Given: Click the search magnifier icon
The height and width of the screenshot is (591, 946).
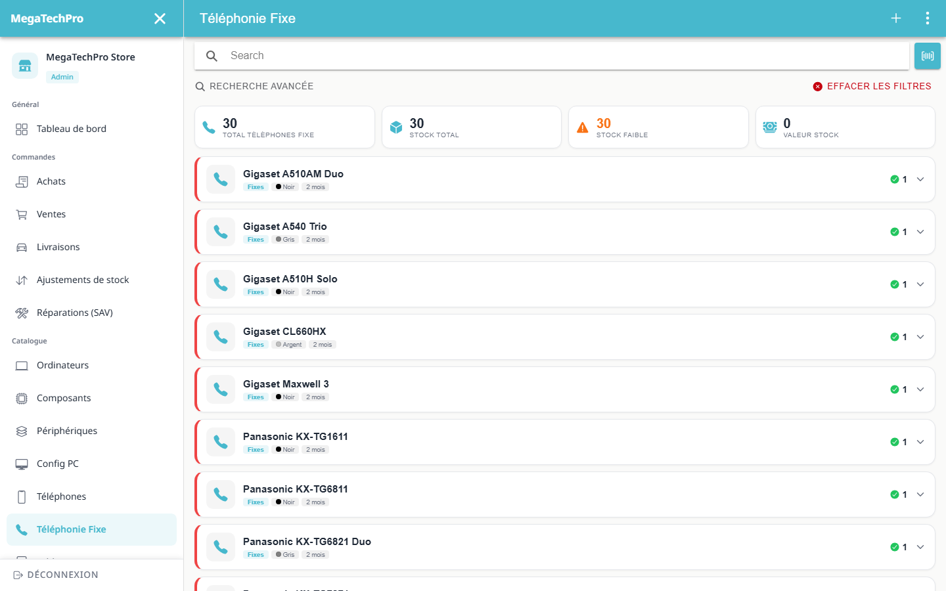Looking at the screenshot, I should (212, 56).
